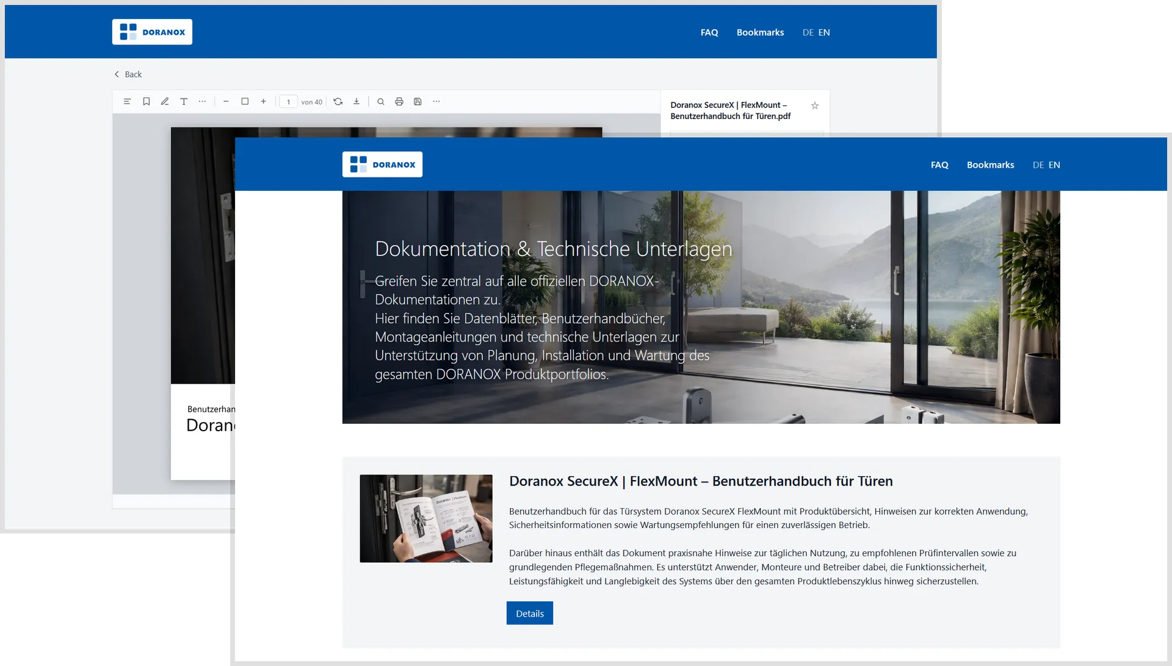
Task: Click the bookmark icon in PDF toolbar
Action: click(x=146, y=102)
